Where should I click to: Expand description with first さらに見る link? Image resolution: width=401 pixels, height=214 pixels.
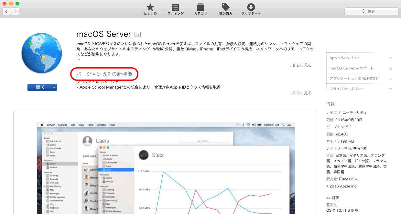pos(300,65)
